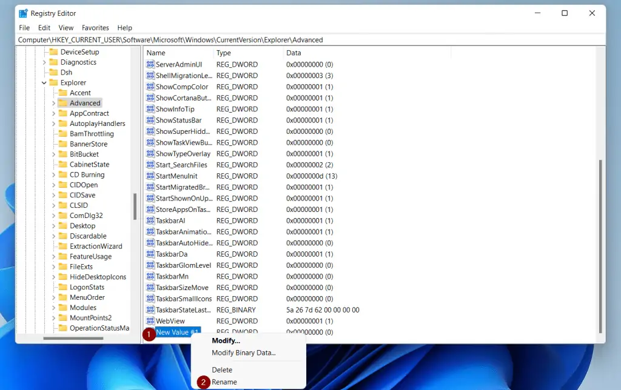This screenshot has width=621, height=390.
Task: Click the REG_DWORD icon beside ServerAdminUI
Action: click(150, 64)
